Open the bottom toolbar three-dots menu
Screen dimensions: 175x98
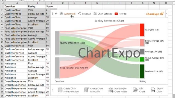pyautogui.click(x=52, y=90)
